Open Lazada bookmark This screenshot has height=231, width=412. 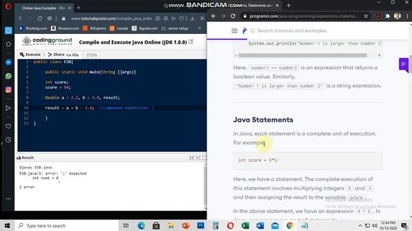click(119, 28)
